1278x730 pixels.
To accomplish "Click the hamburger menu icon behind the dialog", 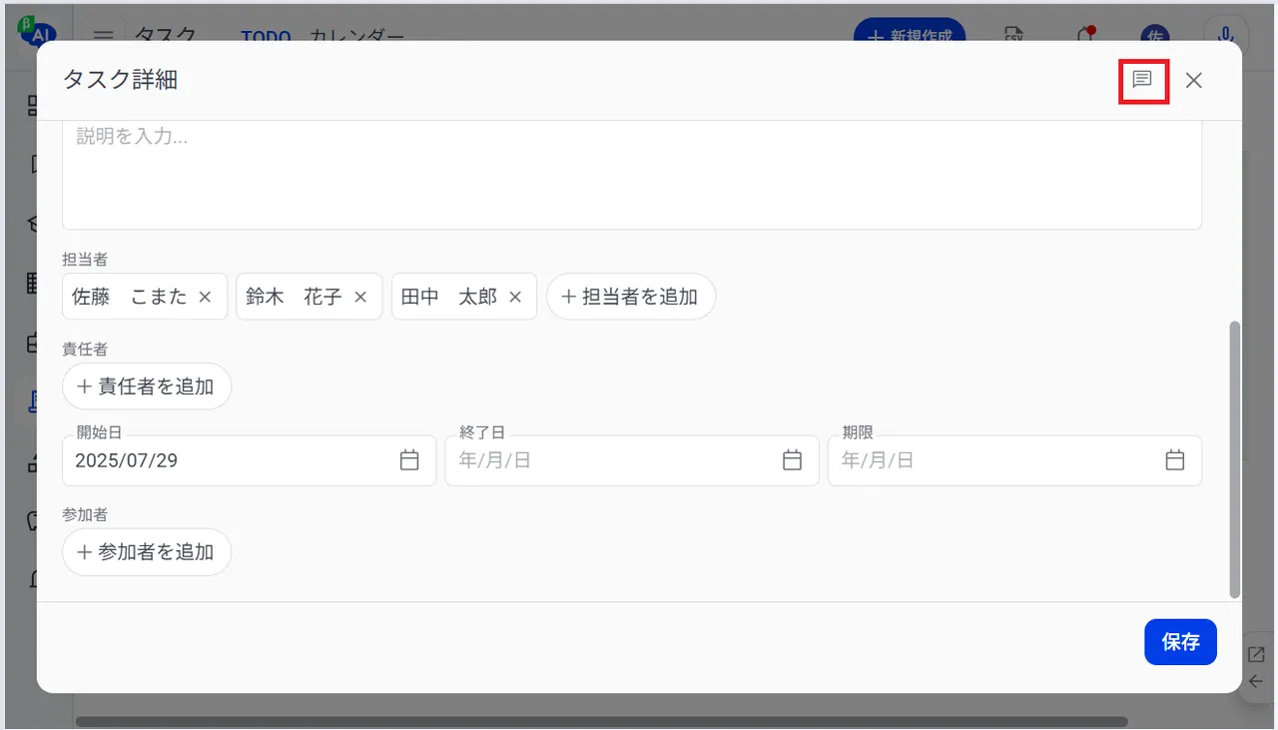I will point(104,35).
